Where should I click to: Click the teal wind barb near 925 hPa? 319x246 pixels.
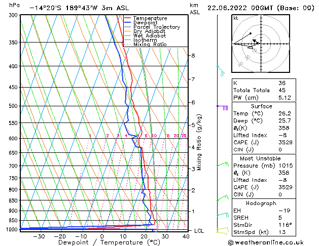pyautogui.click(x=223, y=215)
